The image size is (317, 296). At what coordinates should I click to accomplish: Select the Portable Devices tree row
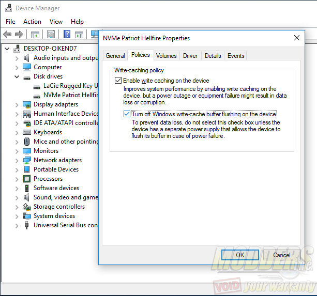point(51,169)
